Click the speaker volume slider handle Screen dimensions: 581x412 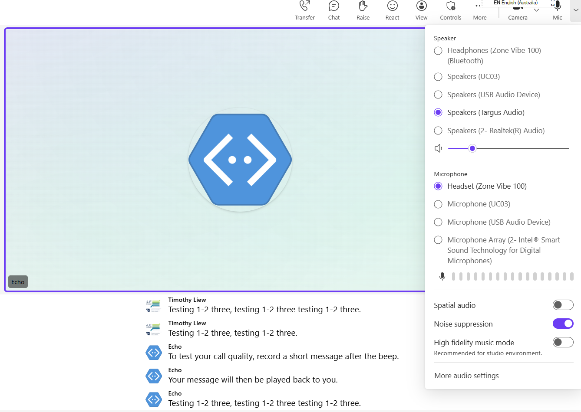(472, 148)
